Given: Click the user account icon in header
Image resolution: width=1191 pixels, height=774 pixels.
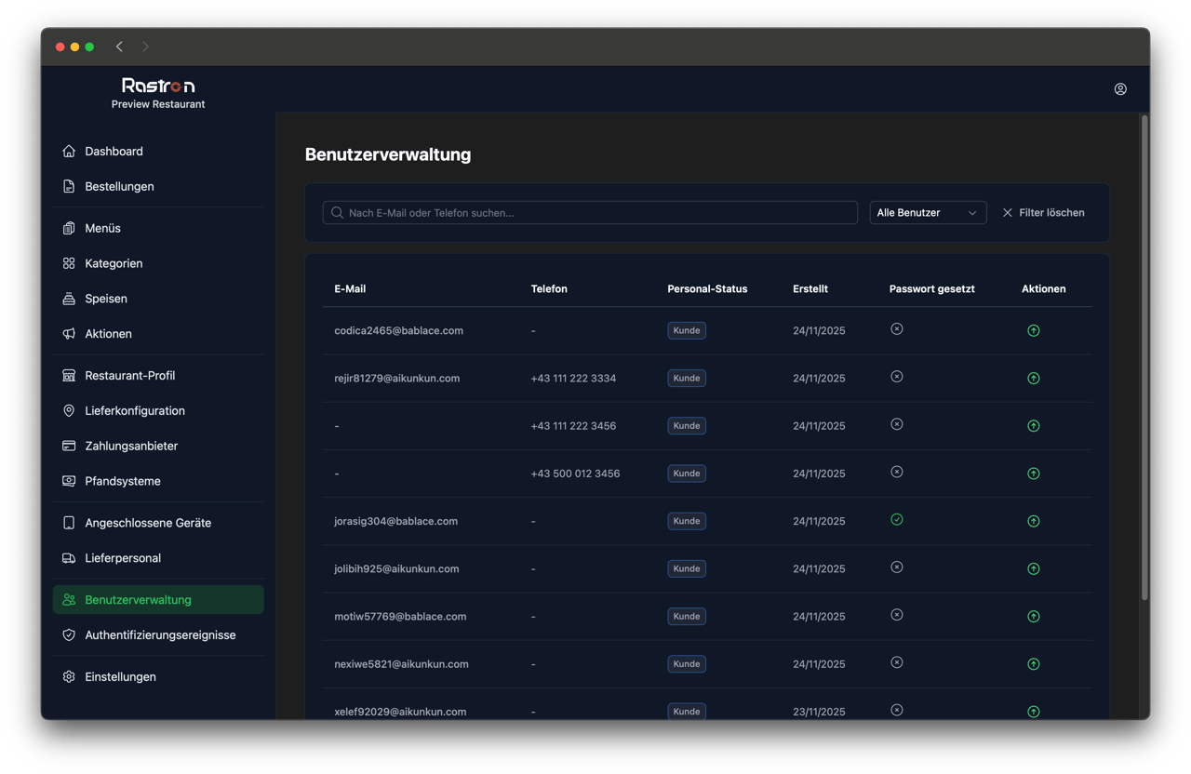Looking at the screenshot, I should [x=1120, y=89].
